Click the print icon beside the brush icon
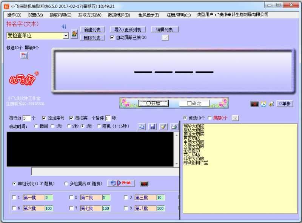This screenshot has height=223, width=302. 174,127
